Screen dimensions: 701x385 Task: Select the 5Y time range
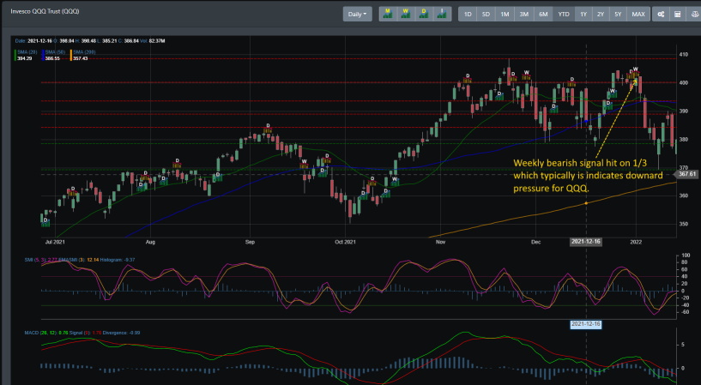618,14
